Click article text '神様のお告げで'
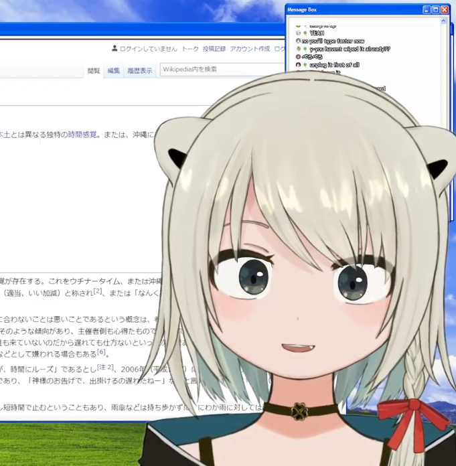456x466 pixels. pos(56,381)
